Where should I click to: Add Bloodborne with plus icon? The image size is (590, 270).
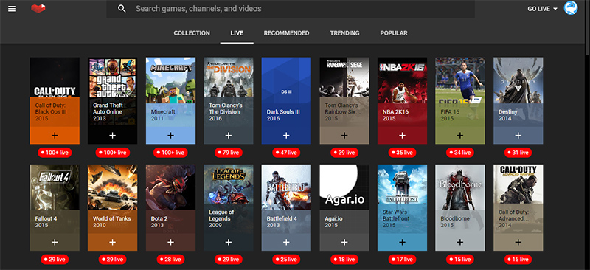tap(460, 242)
